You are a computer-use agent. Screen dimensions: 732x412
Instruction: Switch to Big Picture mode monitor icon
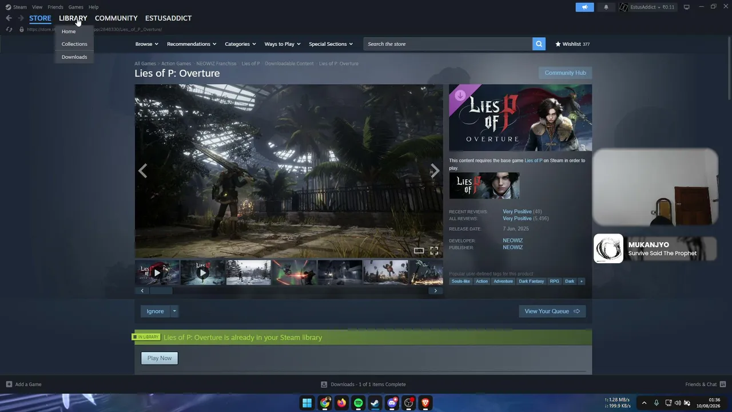pos(687,7)
